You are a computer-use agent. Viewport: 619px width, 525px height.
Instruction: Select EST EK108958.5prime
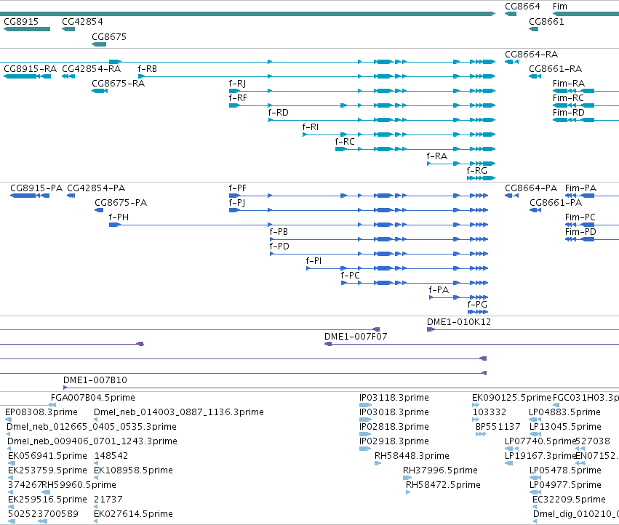tap(133, 470)
